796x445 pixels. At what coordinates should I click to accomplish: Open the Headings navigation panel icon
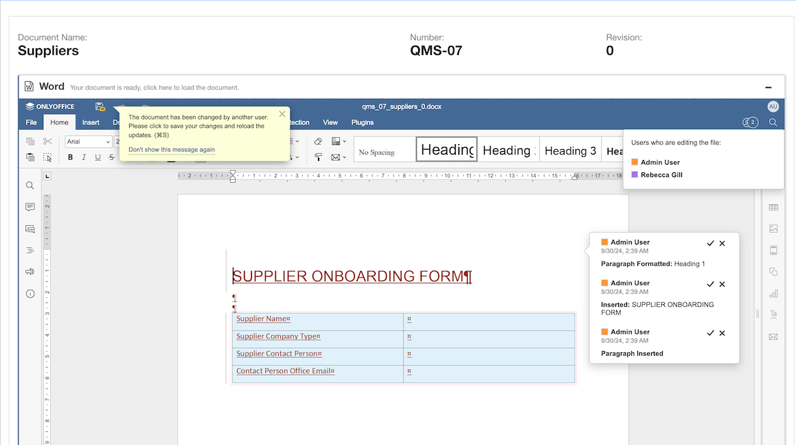[x=30, y=250]
